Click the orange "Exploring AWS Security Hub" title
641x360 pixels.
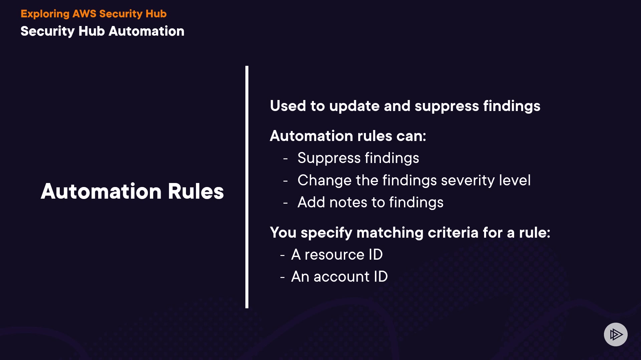point(93,14)
